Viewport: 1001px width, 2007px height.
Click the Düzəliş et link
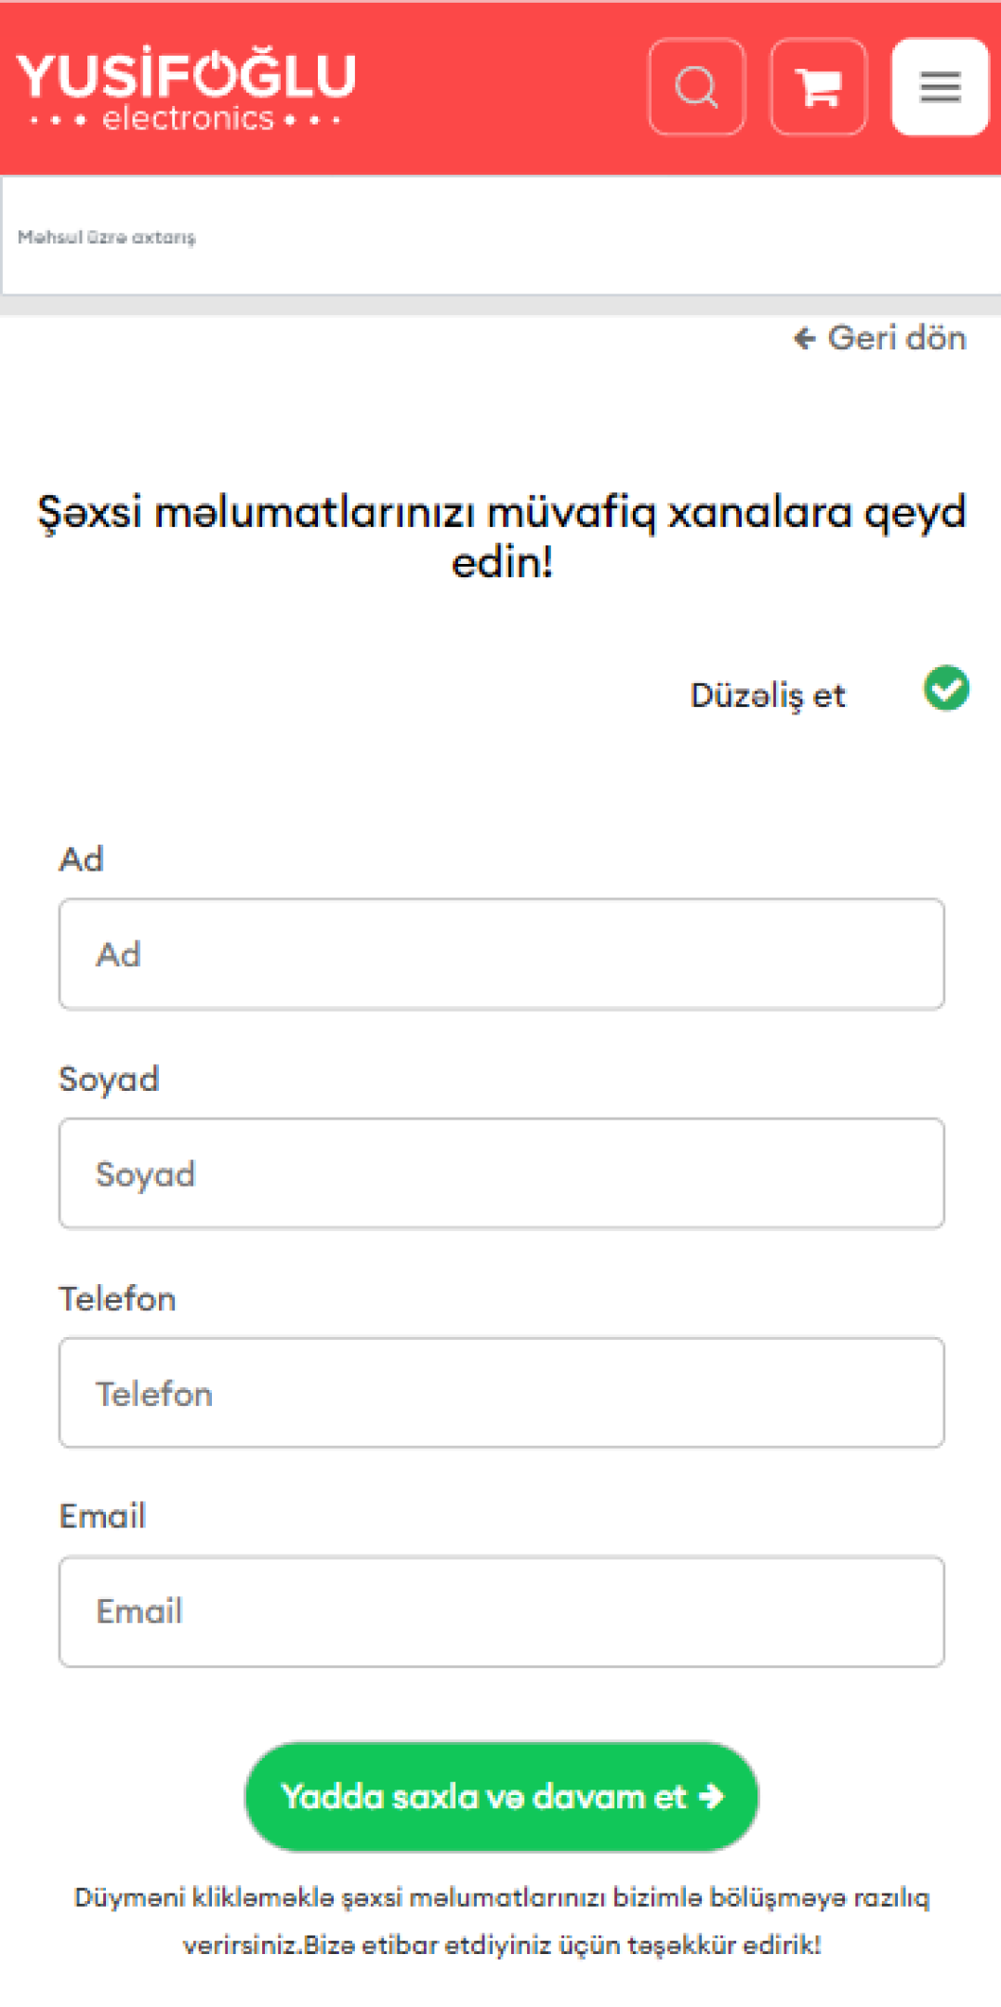coord(767,694)
